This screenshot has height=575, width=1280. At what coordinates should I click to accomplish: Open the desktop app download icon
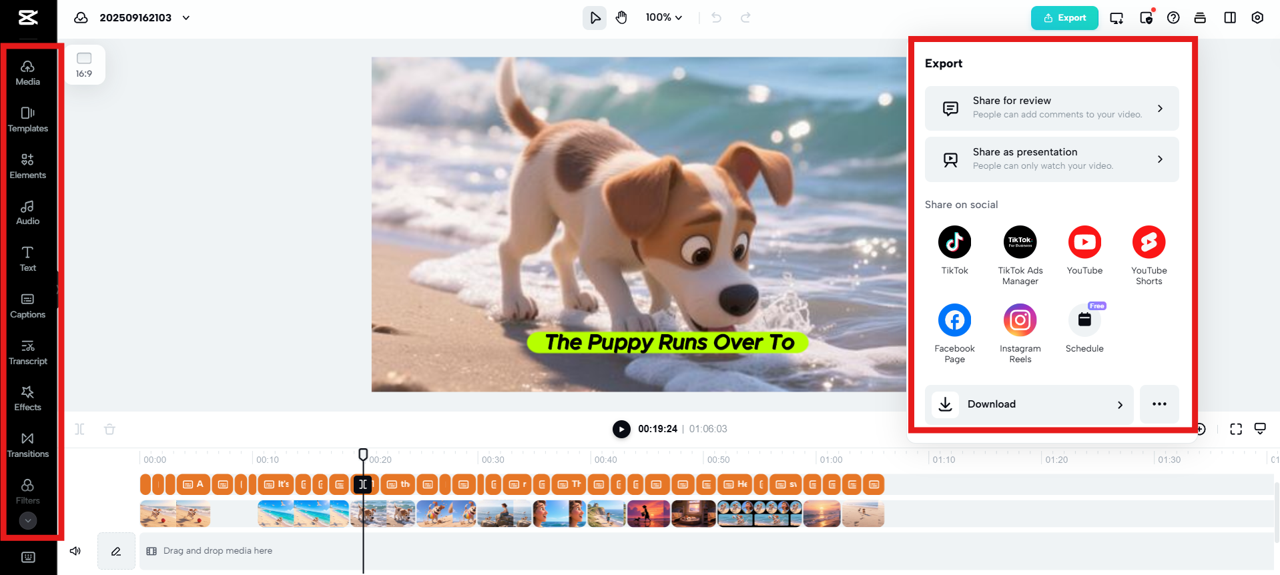click(1116, 18)
